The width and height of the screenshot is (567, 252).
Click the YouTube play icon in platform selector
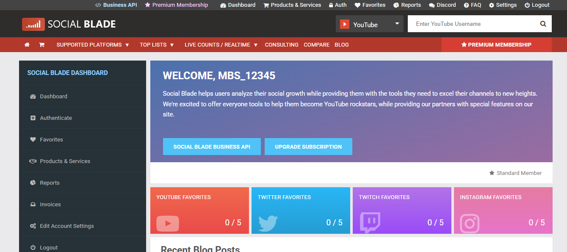345,24
